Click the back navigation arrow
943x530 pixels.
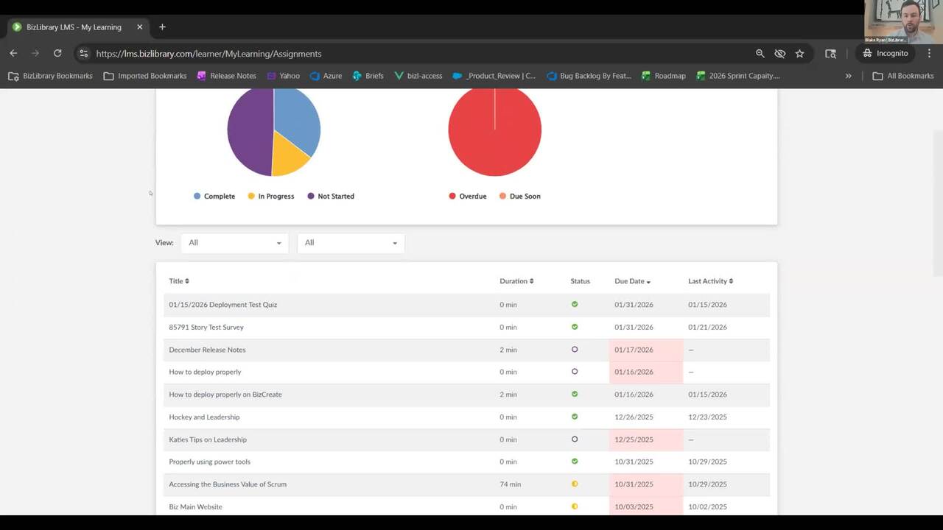click(x=13, y=53)
